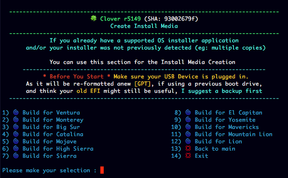Choose the Build for Sierra option text
The image size is (288, 178).
(50, 156)
